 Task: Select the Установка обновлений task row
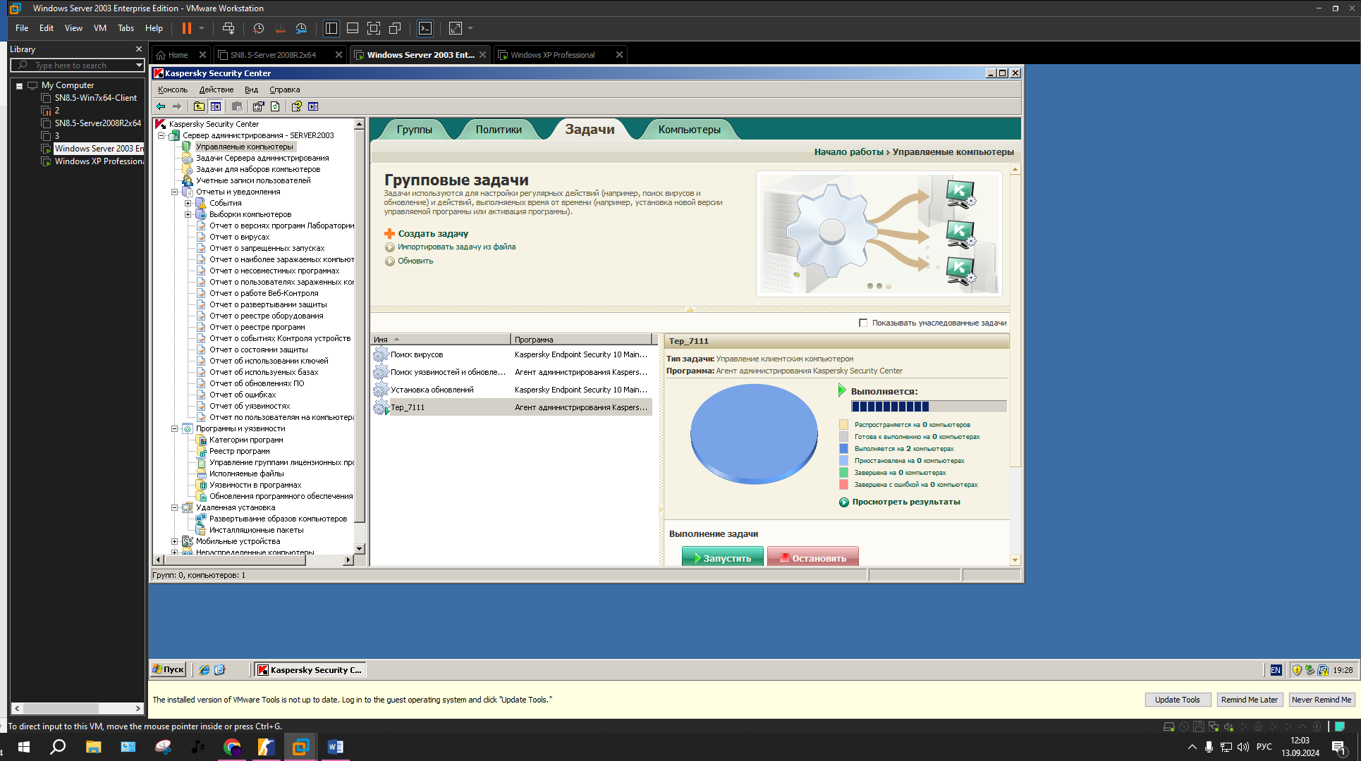[513, 390]
